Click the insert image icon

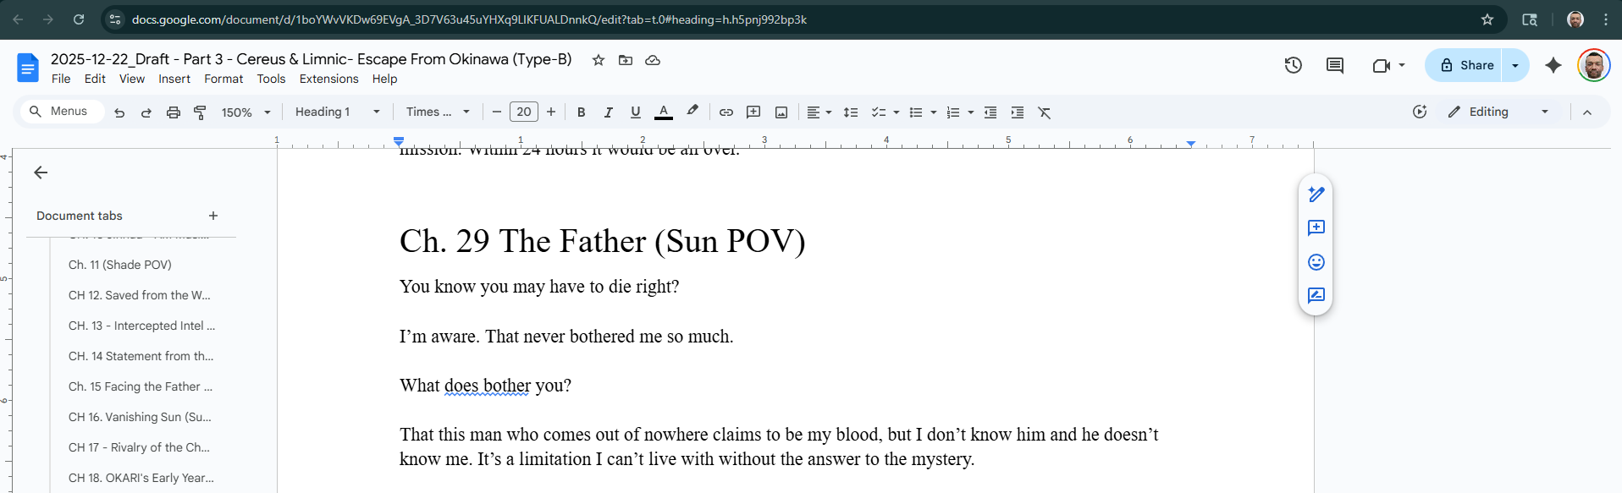781,112
